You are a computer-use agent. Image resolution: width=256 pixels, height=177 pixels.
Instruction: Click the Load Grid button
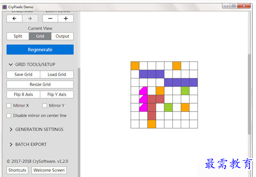[x=57, y=74]
